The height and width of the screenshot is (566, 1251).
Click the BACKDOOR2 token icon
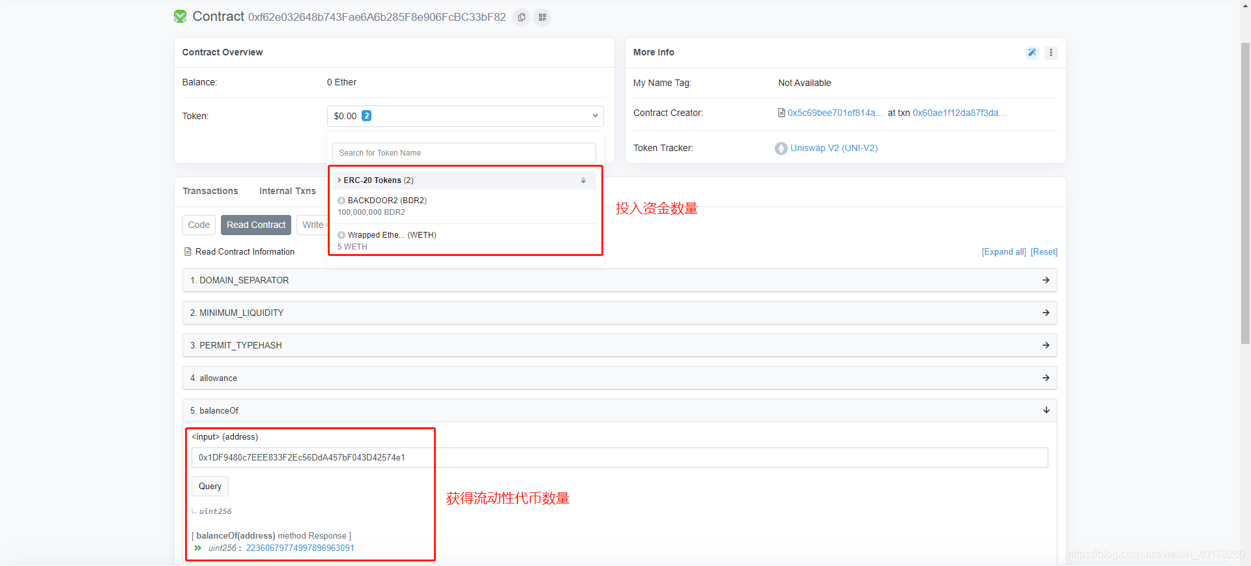click(341, 201)
